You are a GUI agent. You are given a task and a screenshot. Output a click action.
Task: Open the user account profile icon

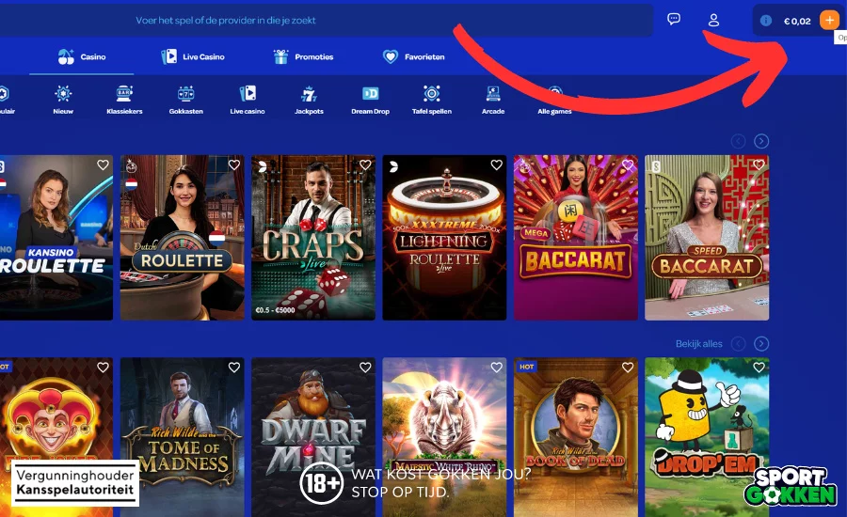click(713, 20)
